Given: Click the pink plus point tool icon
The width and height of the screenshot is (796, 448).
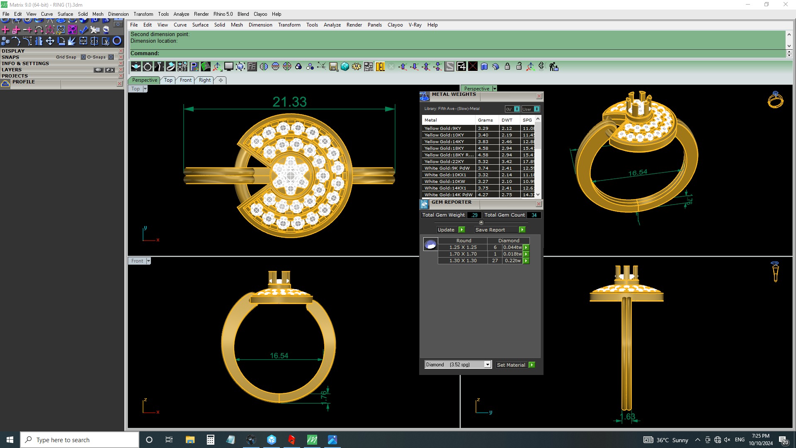Looking at the screenshot, I should click(5, 30).
